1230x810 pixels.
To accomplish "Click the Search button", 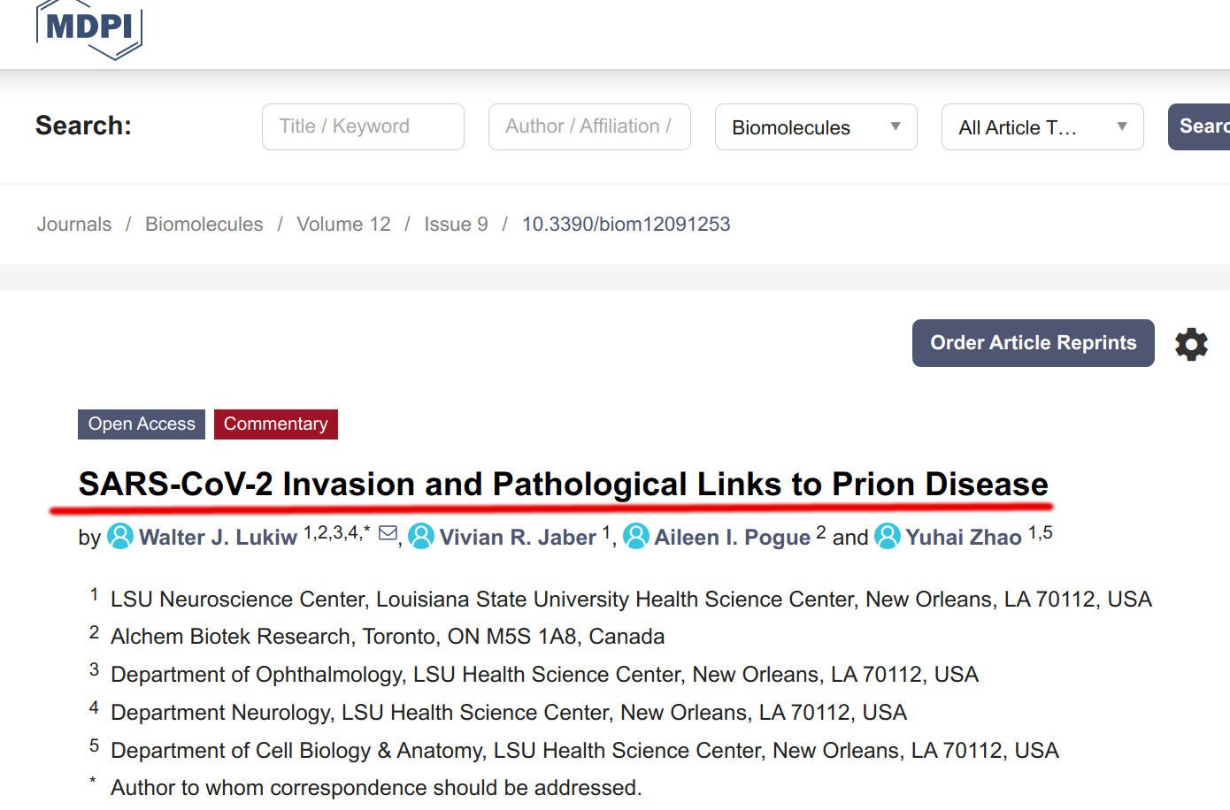I will click(1199, 126).
